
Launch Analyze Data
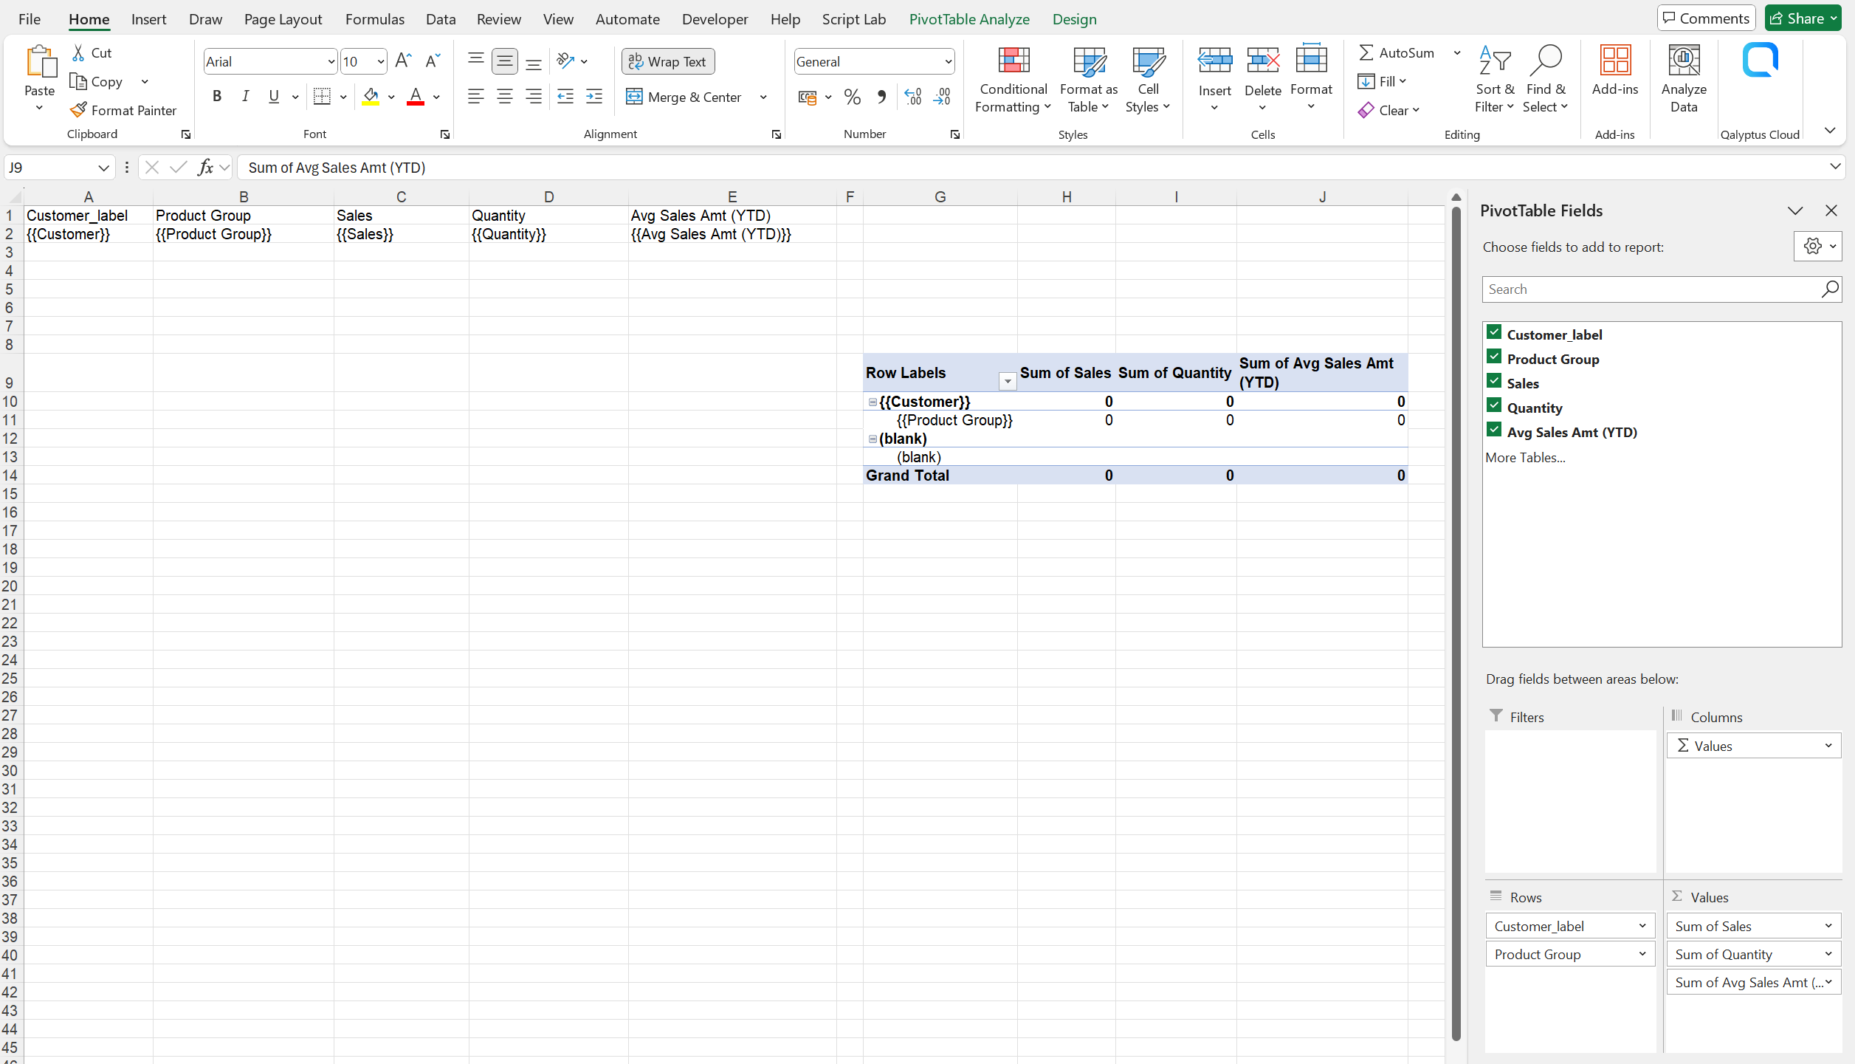(x=1684, y=79)
